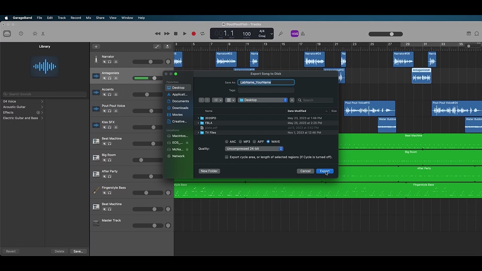Toggle Show Automation button in track header
The image size is (482, 271).
tap(157, 47)
